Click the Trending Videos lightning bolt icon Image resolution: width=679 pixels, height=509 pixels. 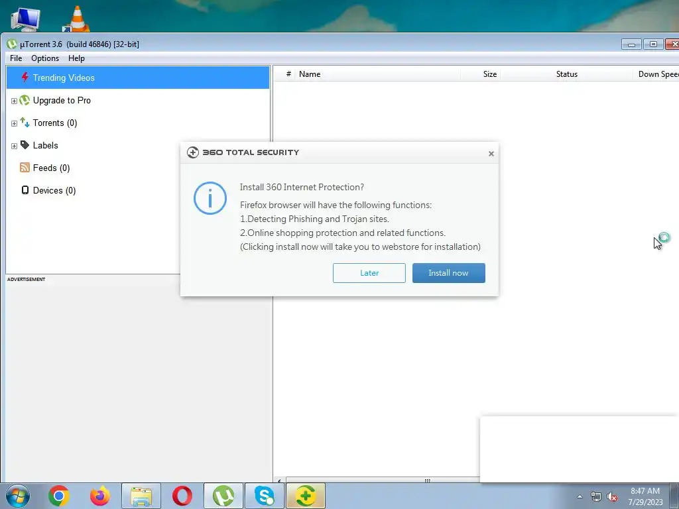[25, 78]
